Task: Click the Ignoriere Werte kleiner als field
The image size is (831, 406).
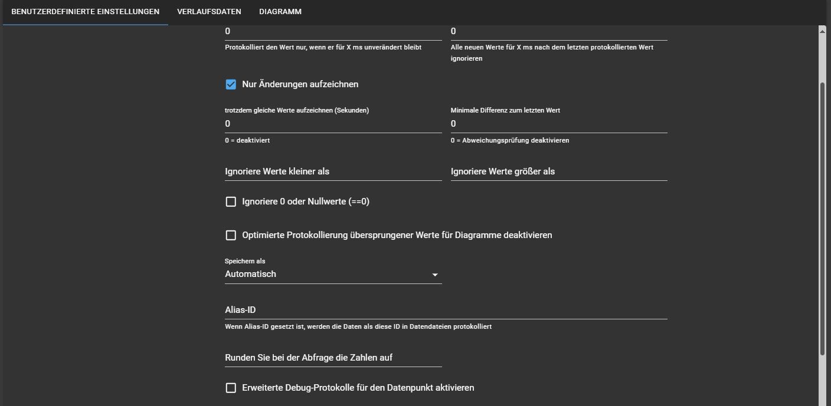Action: coord(333,171)
